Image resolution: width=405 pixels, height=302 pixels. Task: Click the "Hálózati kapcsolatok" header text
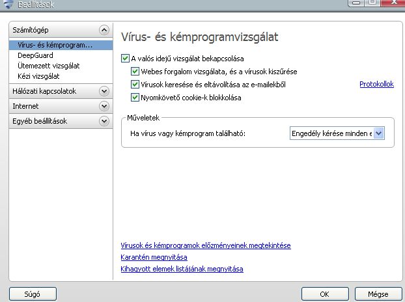(x=44, y=91)
